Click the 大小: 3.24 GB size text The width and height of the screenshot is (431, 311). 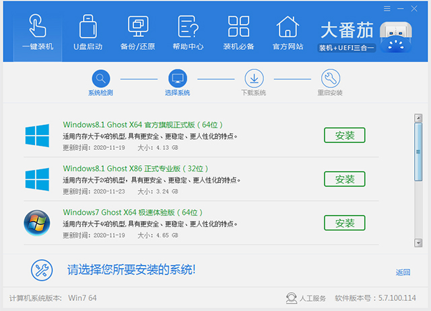click(x=158, y=191)
